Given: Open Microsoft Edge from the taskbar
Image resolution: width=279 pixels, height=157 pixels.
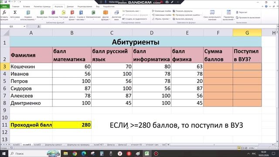Looking at the screenshot, I should [x=84, y=154].
